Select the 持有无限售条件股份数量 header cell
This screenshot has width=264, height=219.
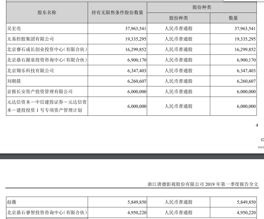point(117,13)
